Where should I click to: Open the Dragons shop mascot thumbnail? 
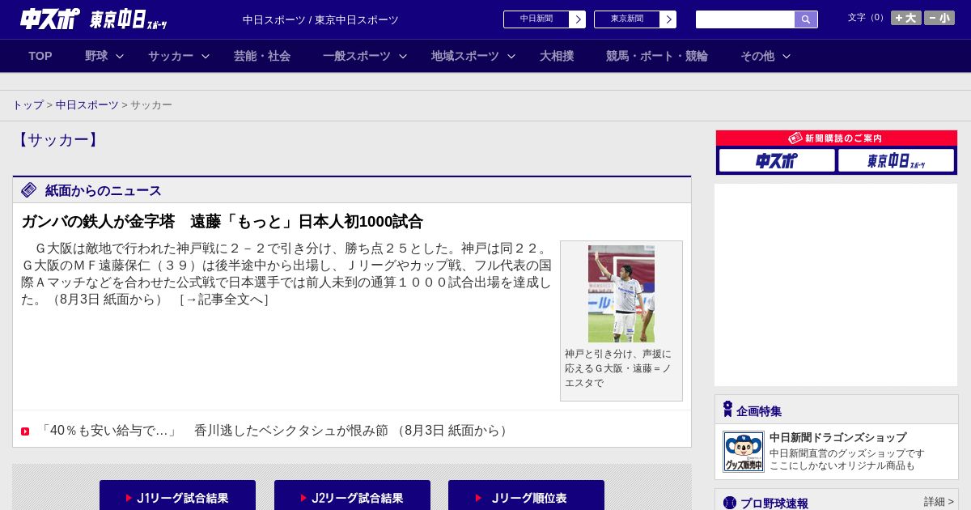pos(743,452)
